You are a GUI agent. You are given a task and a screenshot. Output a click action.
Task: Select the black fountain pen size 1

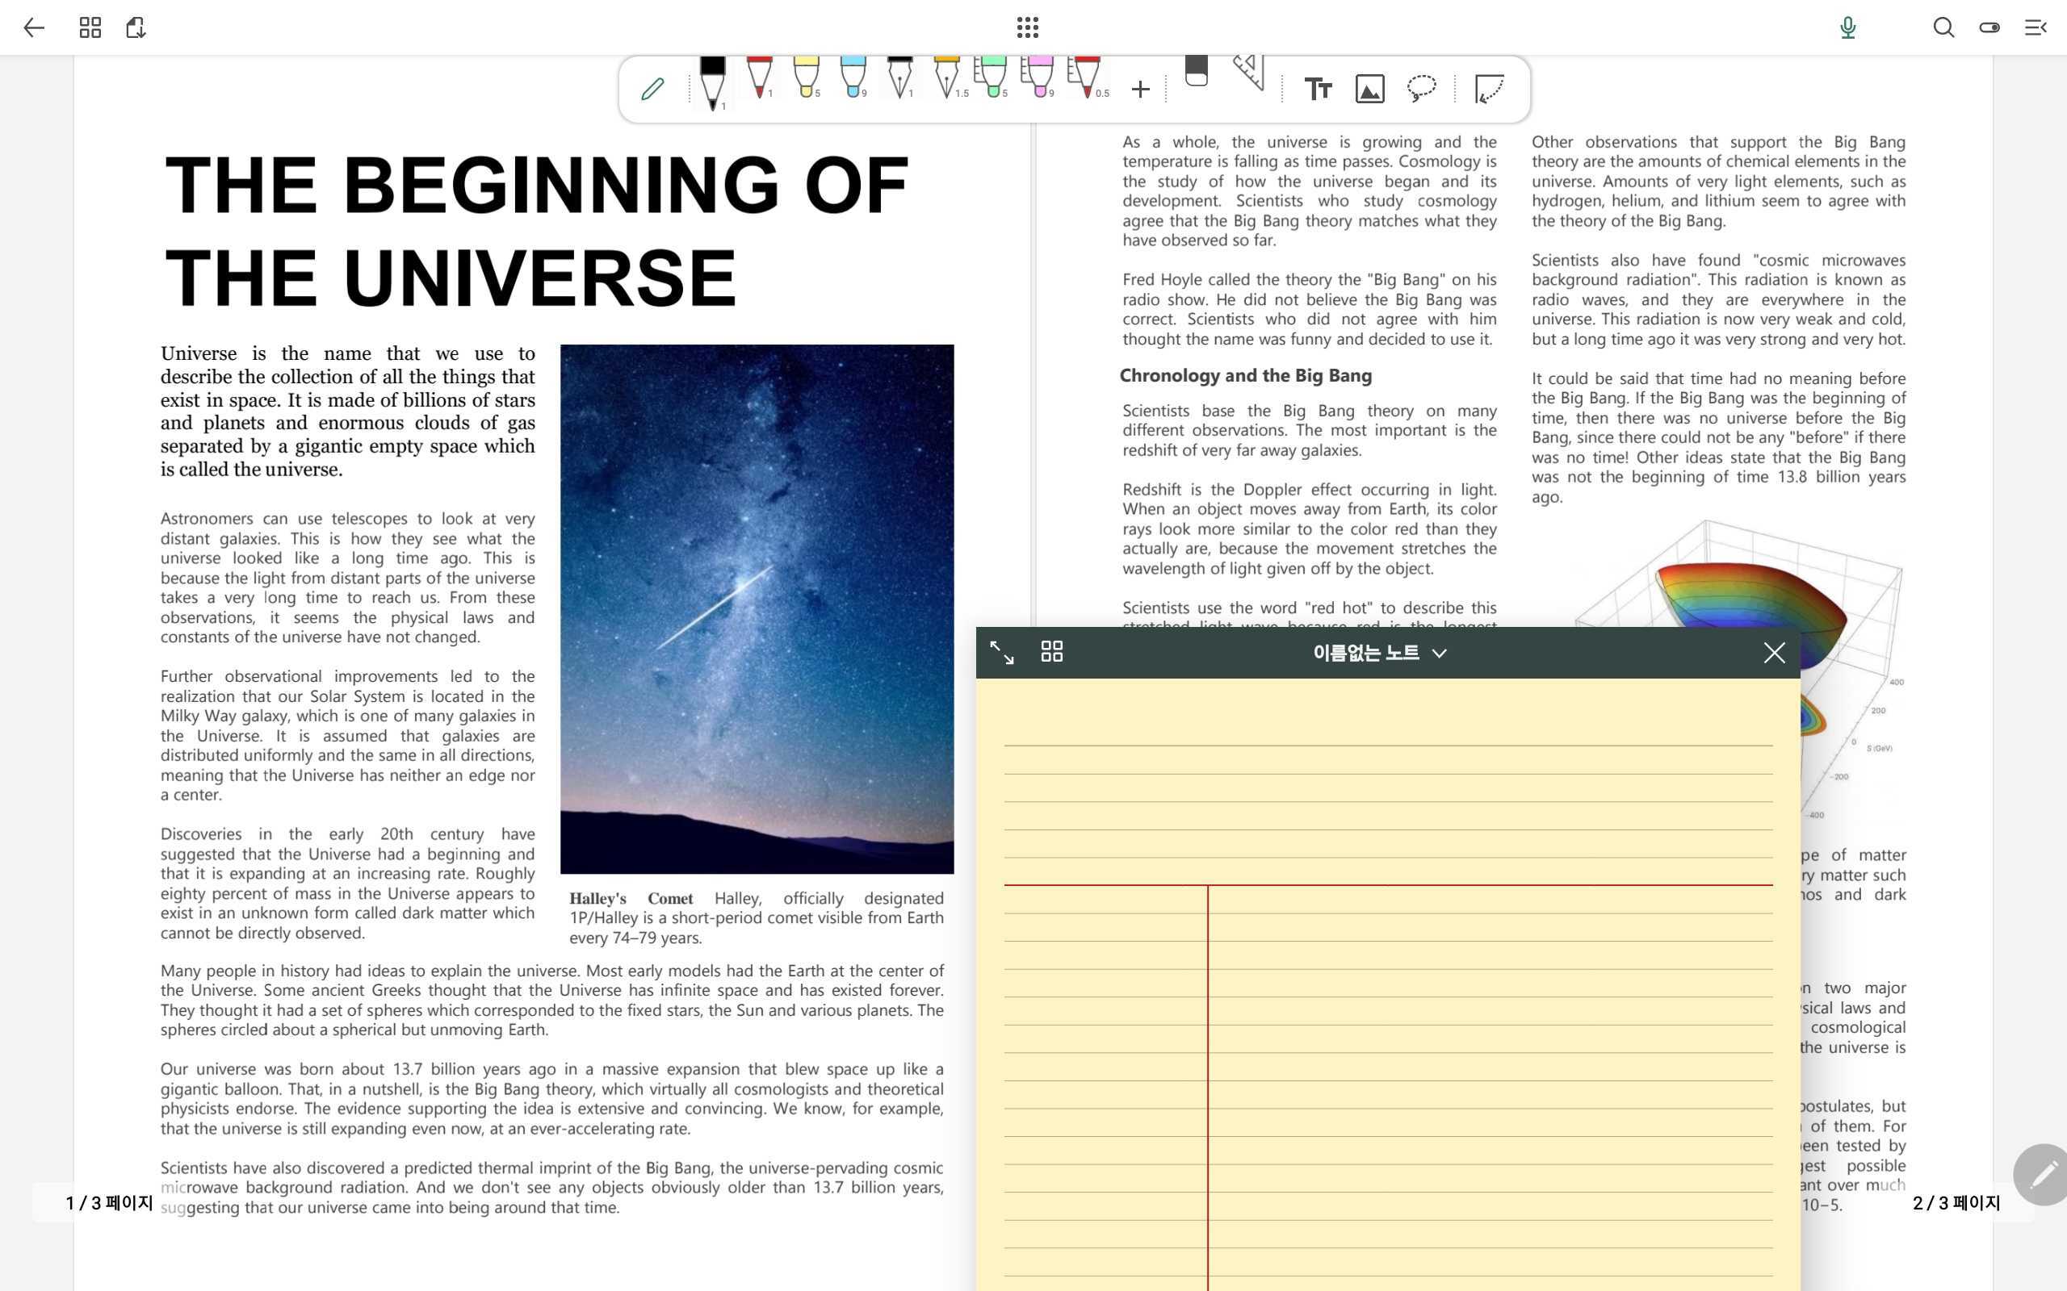click(x=899, y=77)
